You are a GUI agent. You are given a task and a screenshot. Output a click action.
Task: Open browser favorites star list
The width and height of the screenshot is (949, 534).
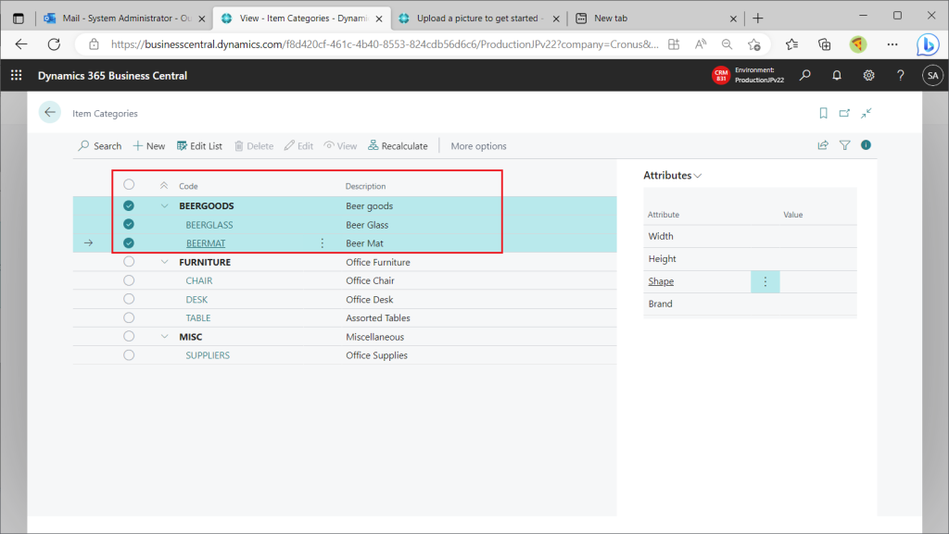pos(791,44)
